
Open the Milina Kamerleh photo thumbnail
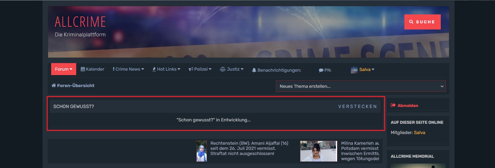click(319, 151)
